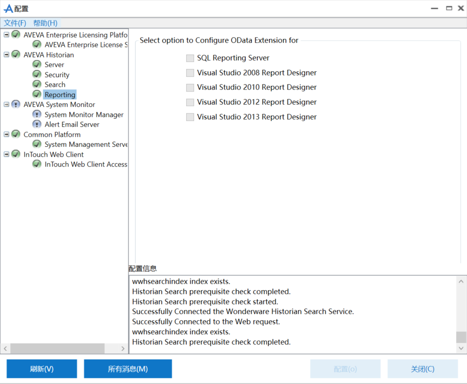Open the 文件(F) menu
The height and width of the screenshot is (384, 467).
coord(15,23)
